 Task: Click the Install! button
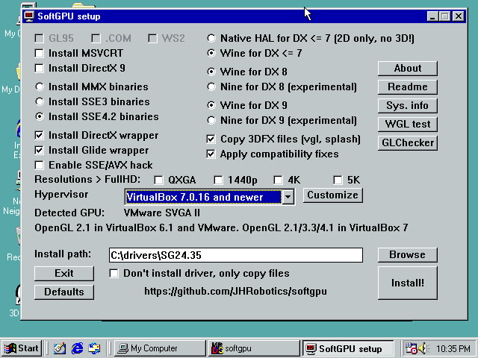point(408,283)
